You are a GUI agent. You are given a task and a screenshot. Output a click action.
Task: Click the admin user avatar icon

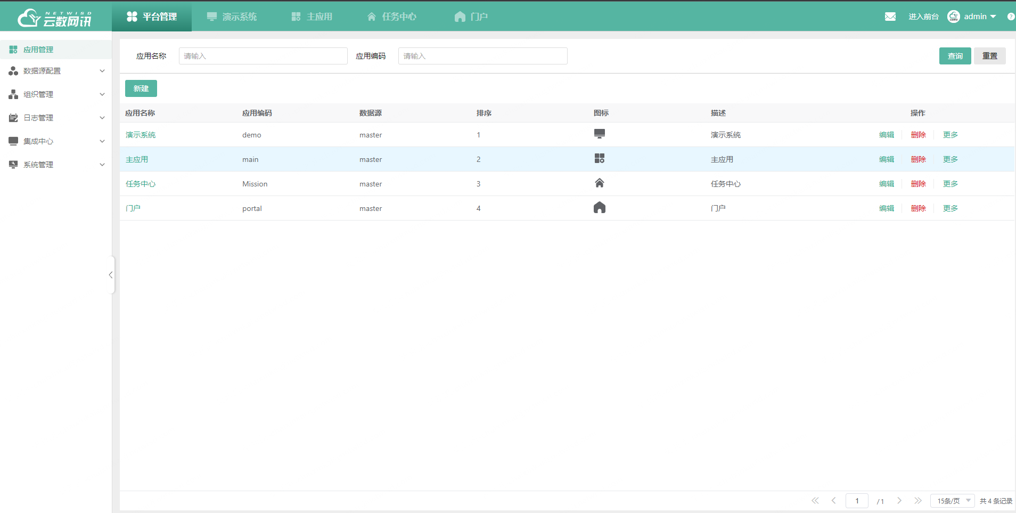(953, 17)
